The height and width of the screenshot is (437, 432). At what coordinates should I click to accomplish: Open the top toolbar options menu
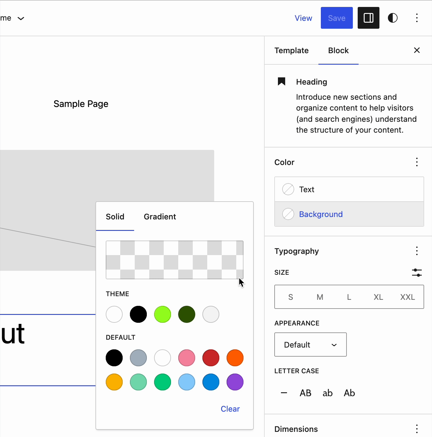(417, 18)
